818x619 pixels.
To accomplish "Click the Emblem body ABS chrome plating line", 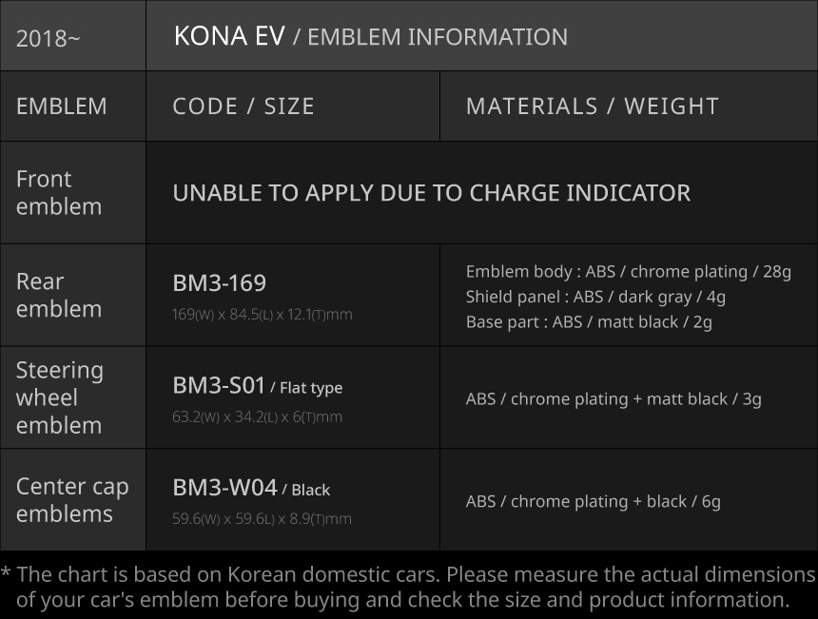I will click(628, 272).
